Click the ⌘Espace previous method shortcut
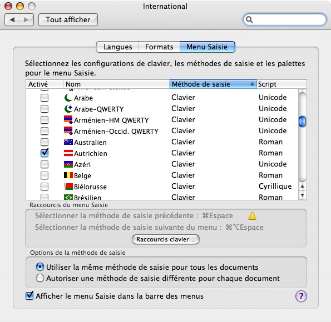This screenshot has width=331, height=322. click(x=218, y=216)
